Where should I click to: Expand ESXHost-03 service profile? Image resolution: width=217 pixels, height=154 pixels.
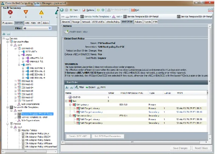pyautogui.click(x=15, y=84)
